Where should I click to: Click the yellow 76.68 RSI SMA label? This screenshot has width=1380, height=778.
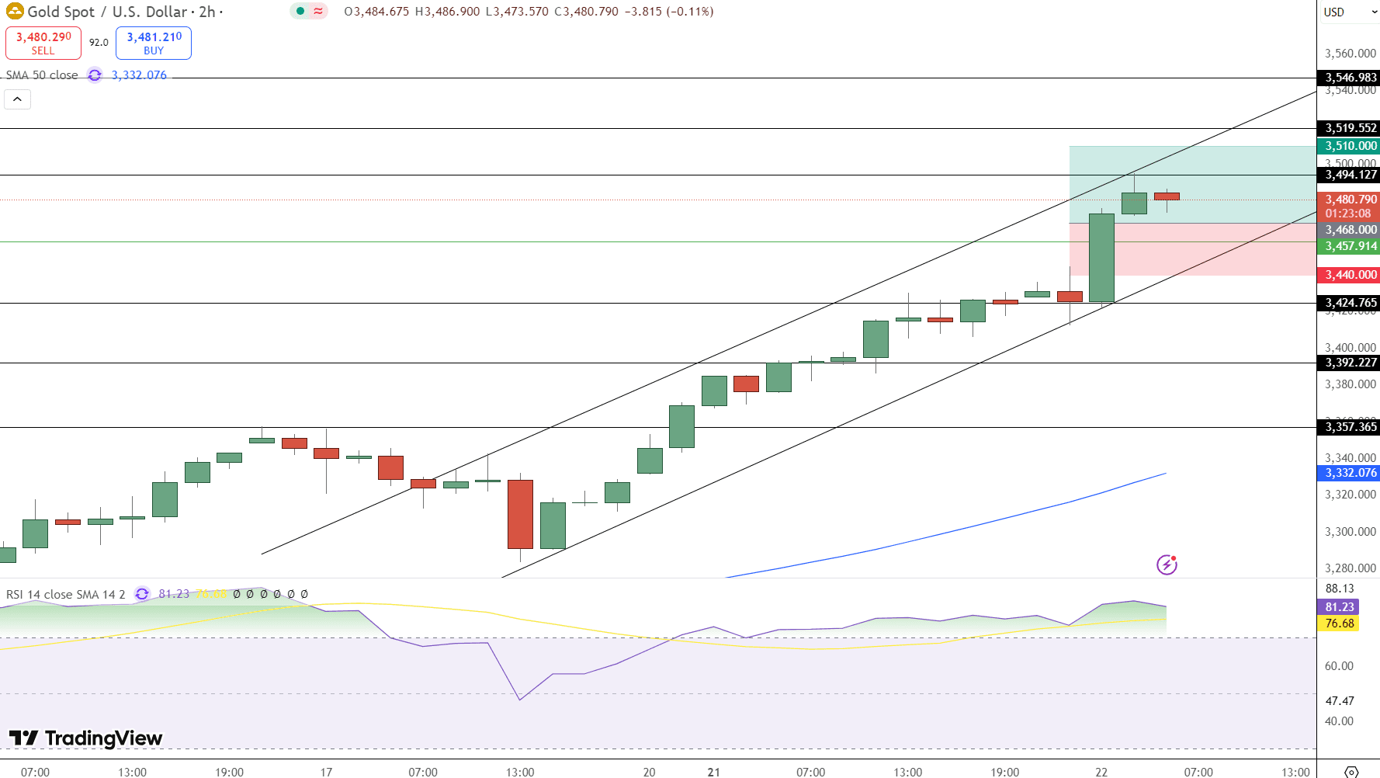1339,623
